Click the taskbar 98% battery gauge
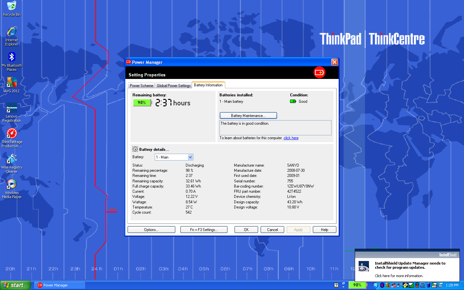The image size is (464, 290). point(358,285)
